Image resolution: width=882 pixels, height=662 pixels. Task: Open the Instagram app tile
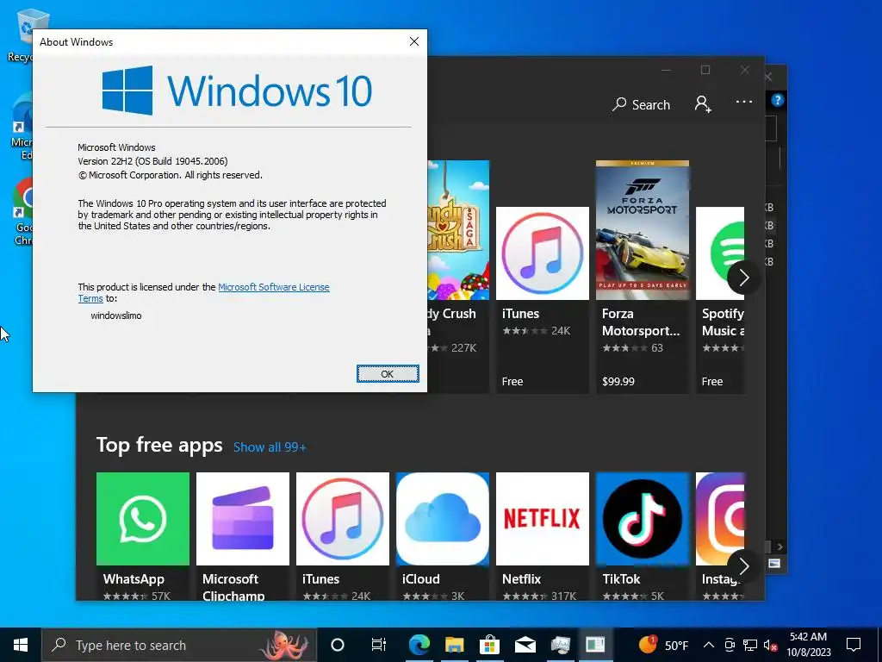pyautogui.click(x=720, y=536)
